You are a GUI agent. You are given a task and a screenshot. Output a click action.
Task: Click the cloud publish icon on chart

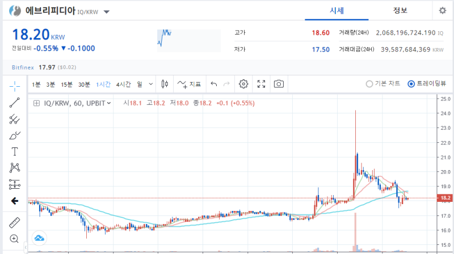pos(39,238)
